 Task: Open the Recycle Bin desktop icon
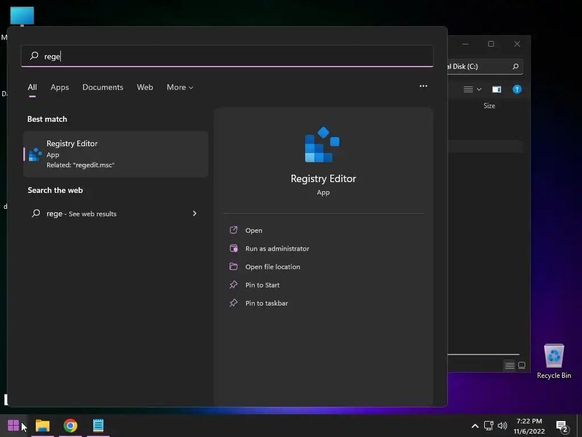[554, 356]
